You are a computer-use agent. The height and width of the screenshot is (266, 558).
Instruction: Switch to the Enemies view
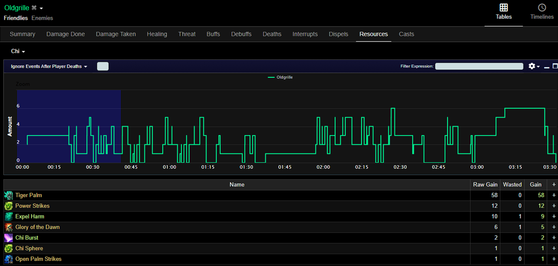[x=42, y=18]
